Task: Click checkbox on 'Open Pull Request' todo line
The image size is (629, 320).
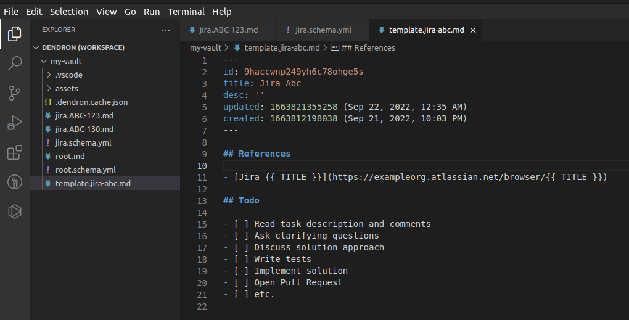Action: pos(241,283)
